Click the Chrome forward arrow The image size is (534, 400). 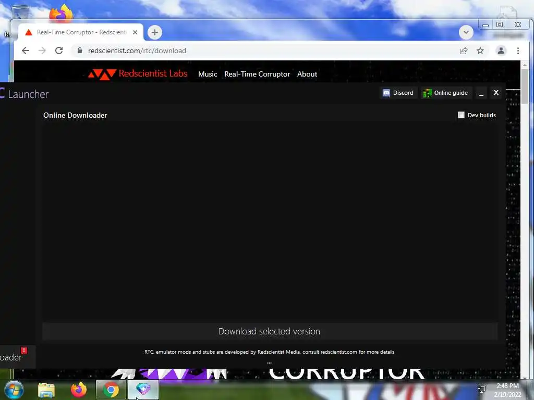(42, 51)
